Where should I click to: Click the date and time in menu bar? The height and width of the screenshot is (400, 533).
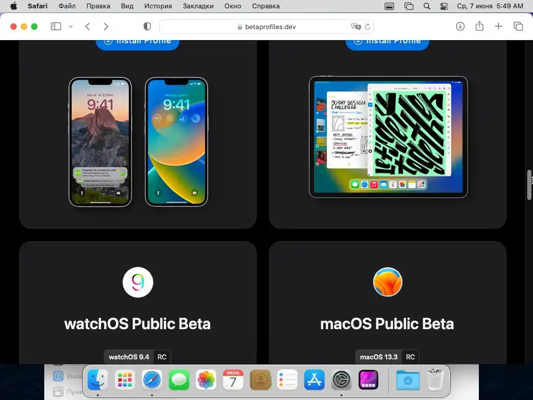click(x=490, y=6)
